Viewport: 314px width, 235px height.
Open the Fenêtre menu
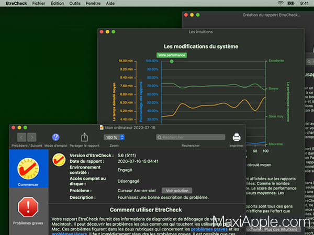point(93,3)
